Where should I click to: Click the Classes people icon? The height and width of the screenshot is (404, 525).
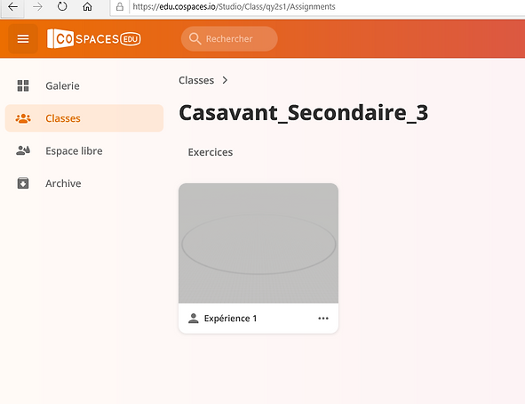click(x=23, y=118)
